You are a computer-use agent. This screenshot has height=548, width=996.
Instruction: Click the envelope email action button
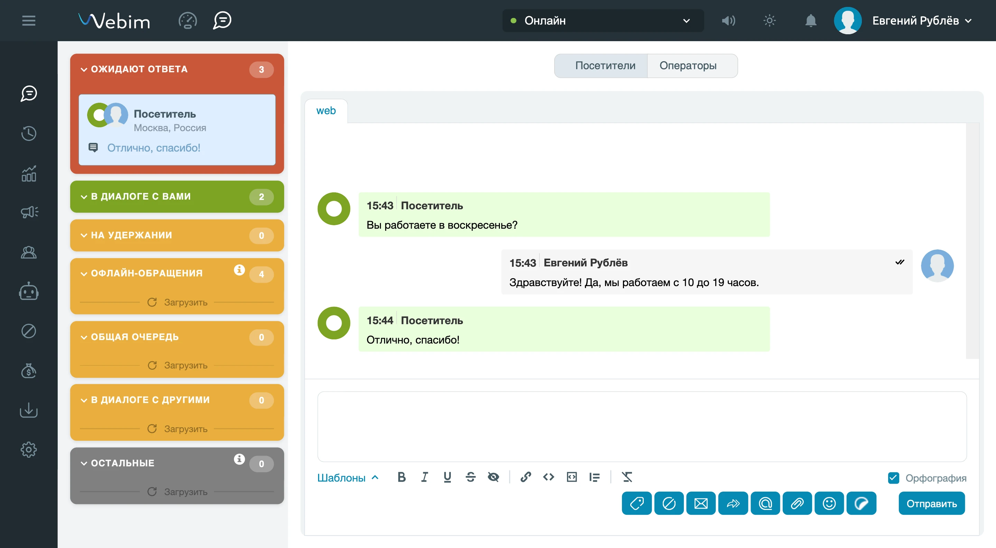[701, 503]
